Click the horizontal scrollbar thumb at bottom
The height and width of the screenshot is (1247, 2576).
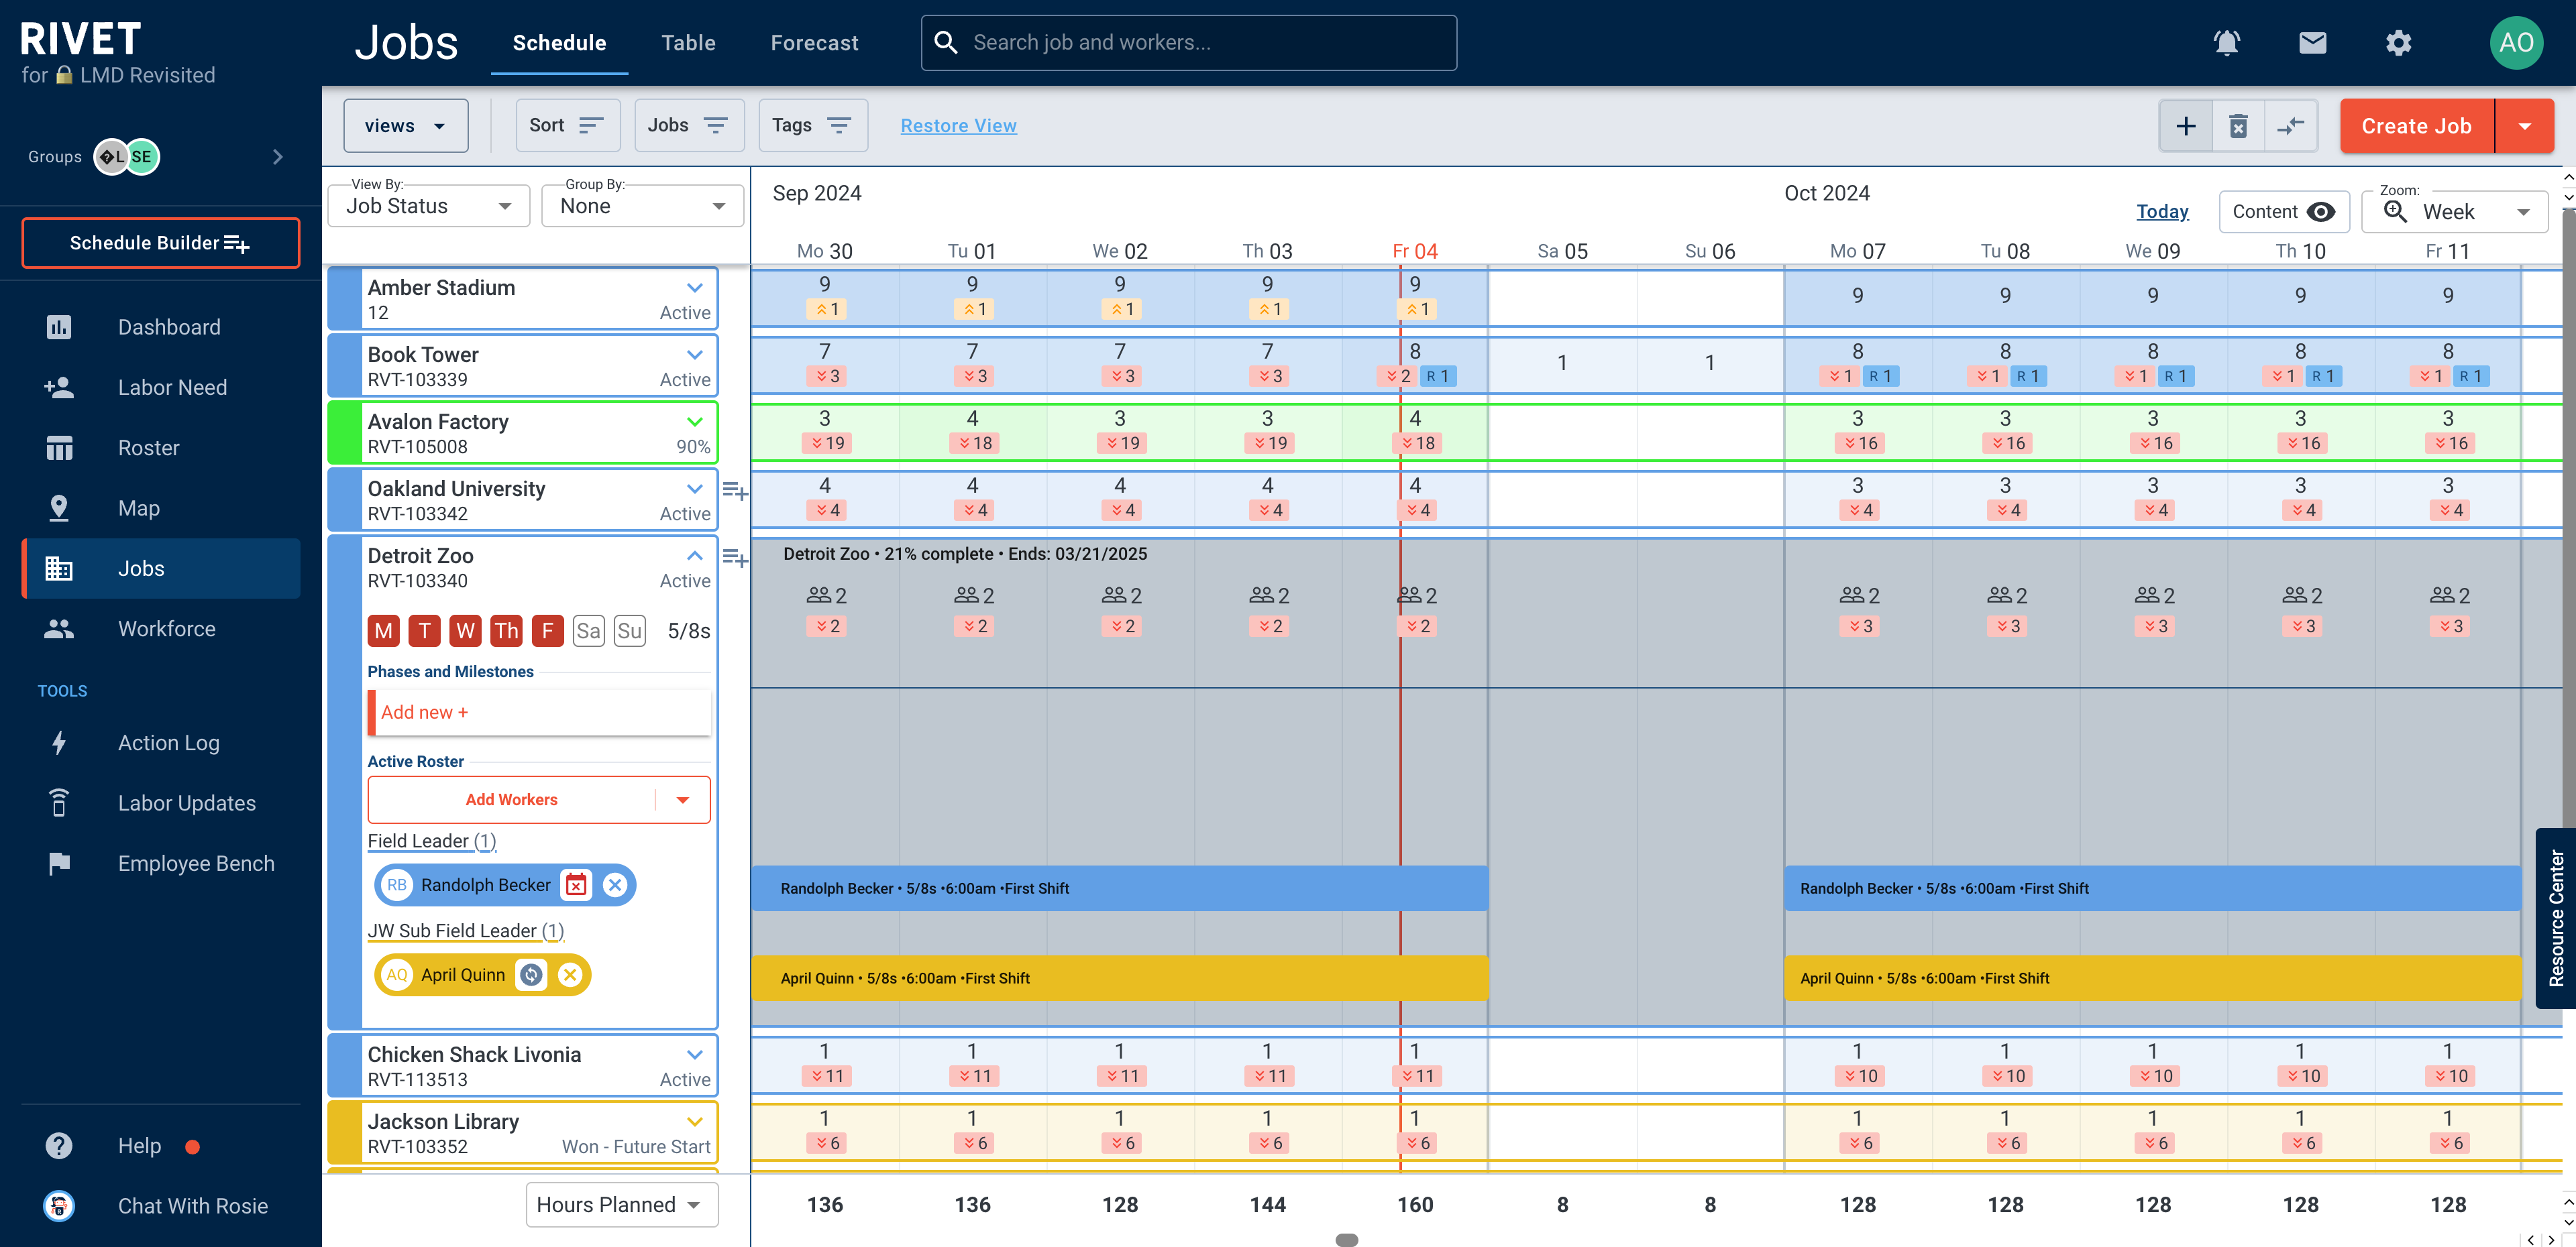click(x=1346, y=1240)
